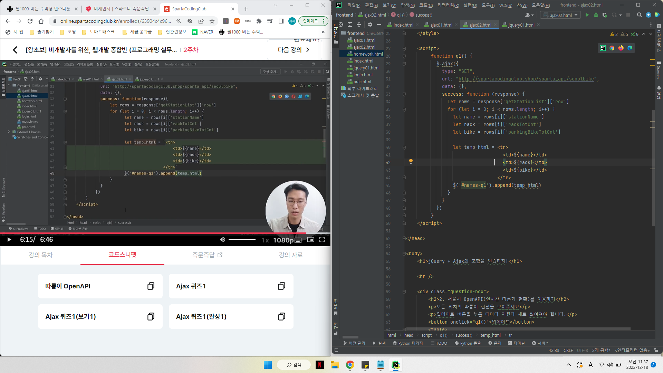Reload the Chrome page

tap(30, 21)
